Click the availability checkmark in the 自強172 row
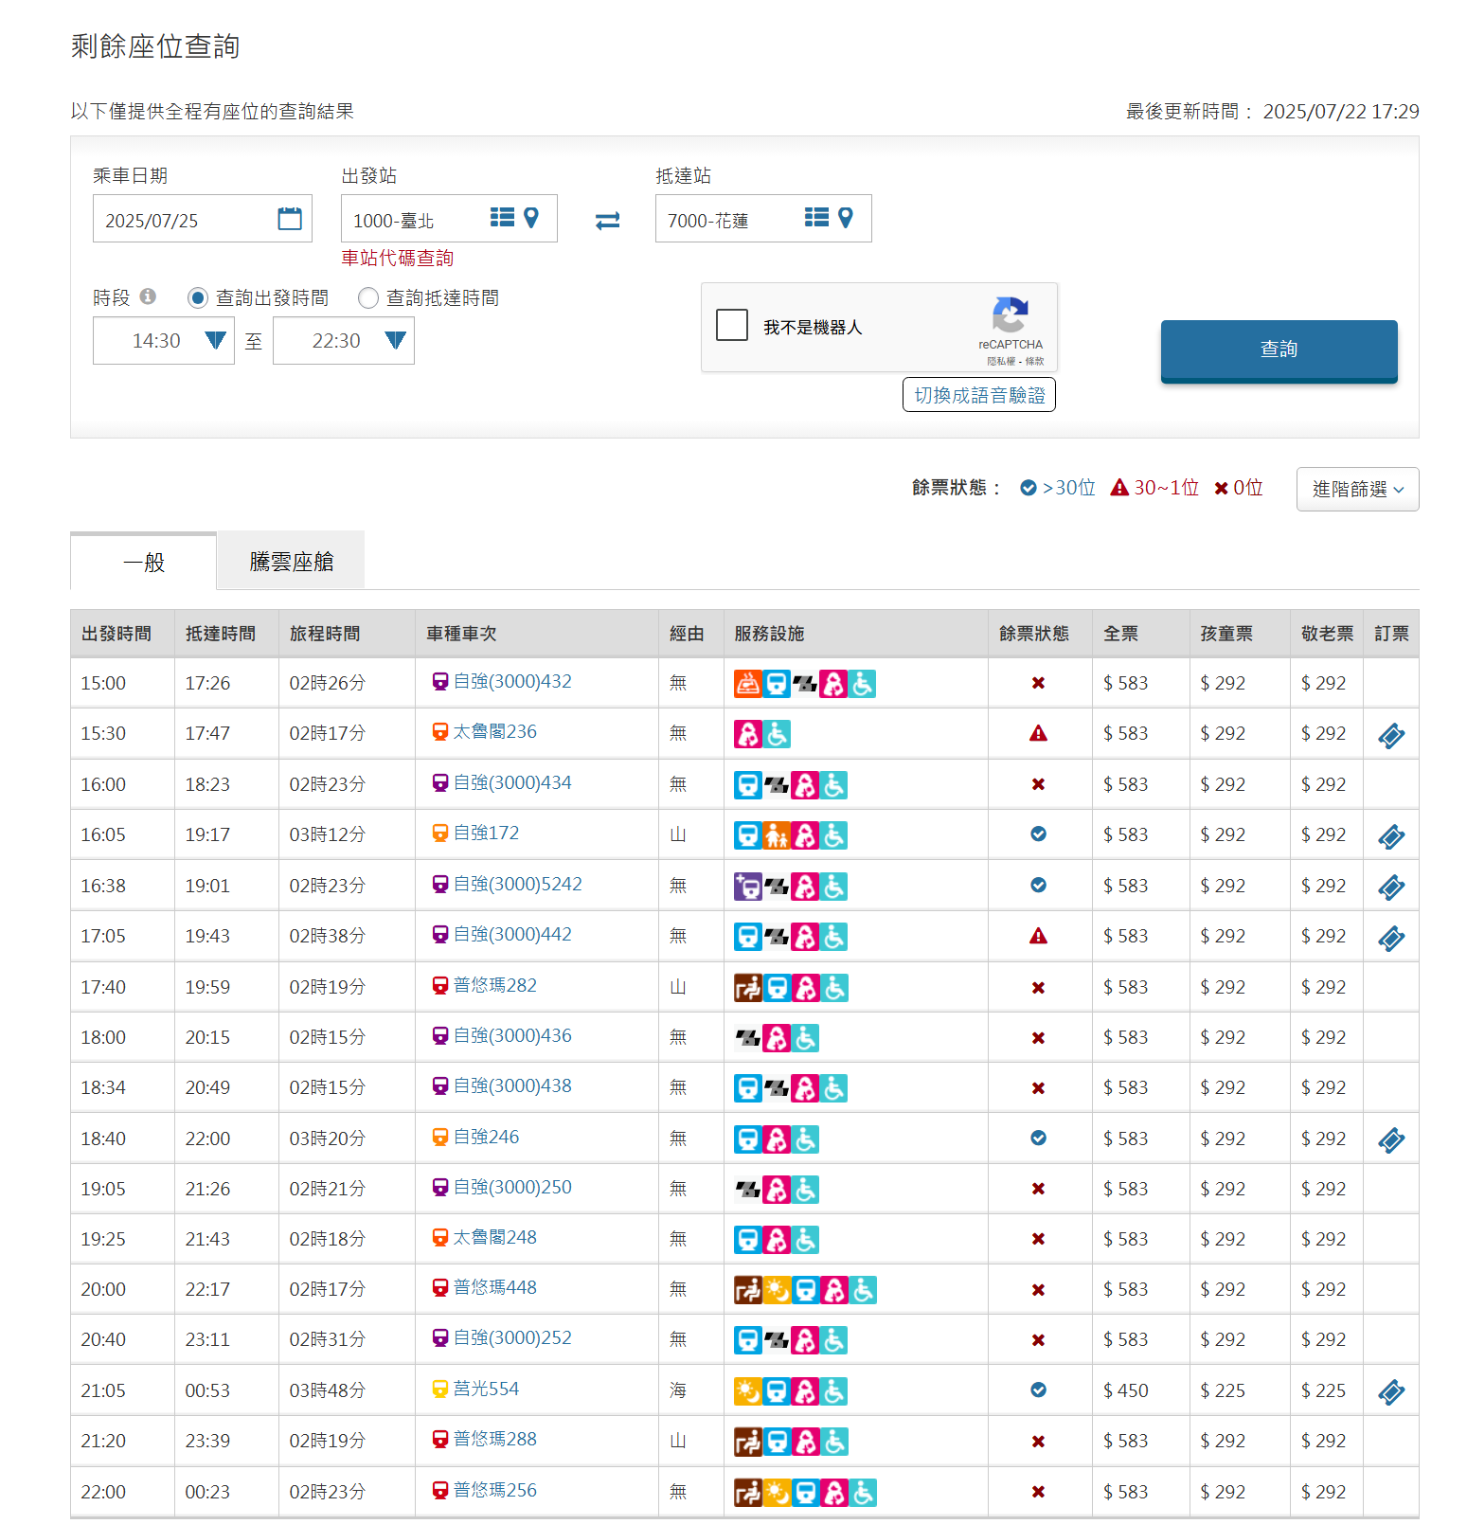 pyautogui.click(x=1038, y=834)
